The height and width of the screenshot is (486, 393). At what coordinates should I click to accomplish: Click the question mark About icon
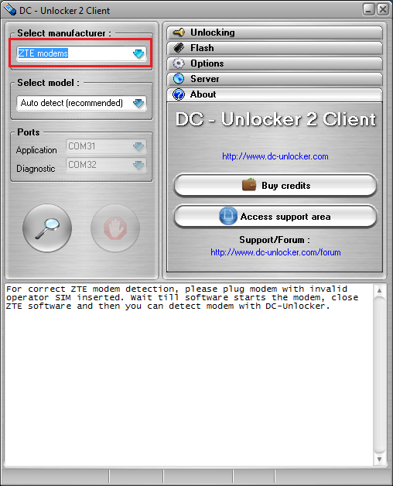coord(179,94)
